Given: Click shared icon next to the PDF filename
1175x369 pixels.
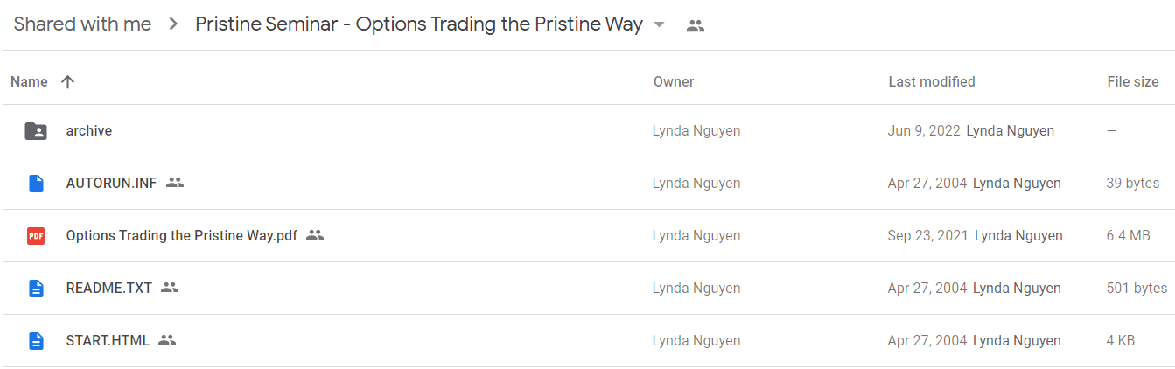Looking at the screenshot, I should 315,235.
